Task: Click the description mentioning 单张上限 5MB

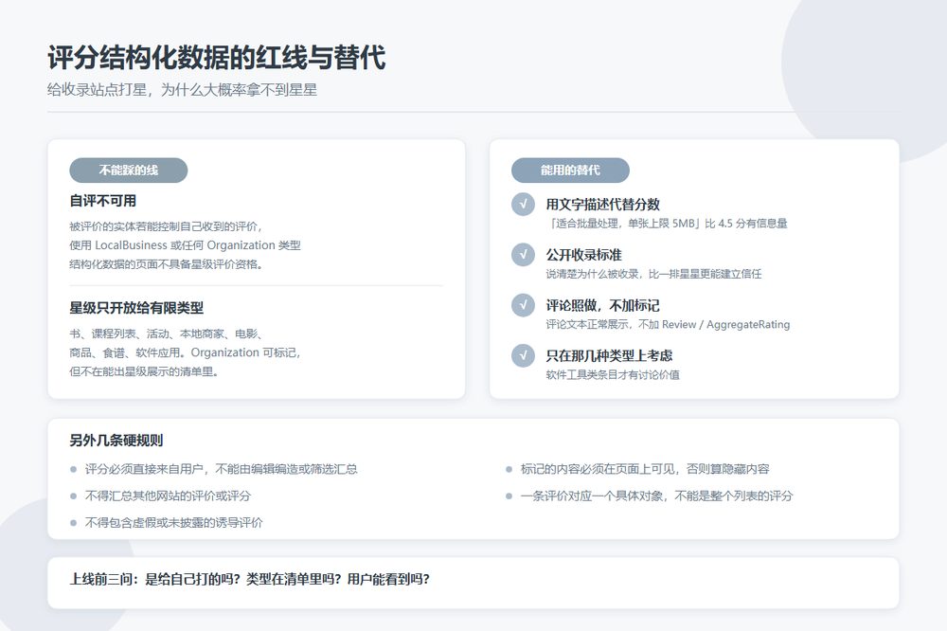Action: coord(667,224)
